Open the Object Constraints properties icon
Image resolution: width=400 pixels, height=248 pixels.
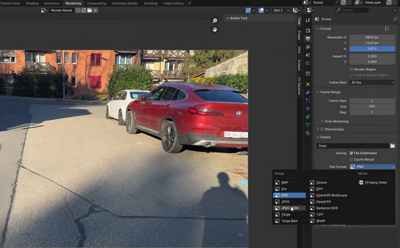[308, 117]
